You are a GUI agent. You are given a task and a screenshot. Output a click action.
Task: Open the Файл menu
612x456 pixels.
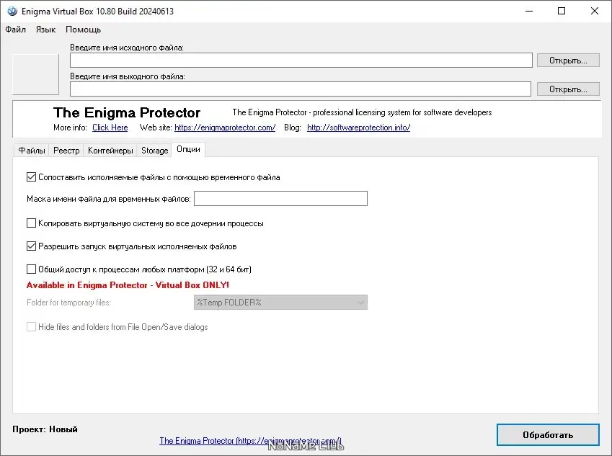point(16,30)
